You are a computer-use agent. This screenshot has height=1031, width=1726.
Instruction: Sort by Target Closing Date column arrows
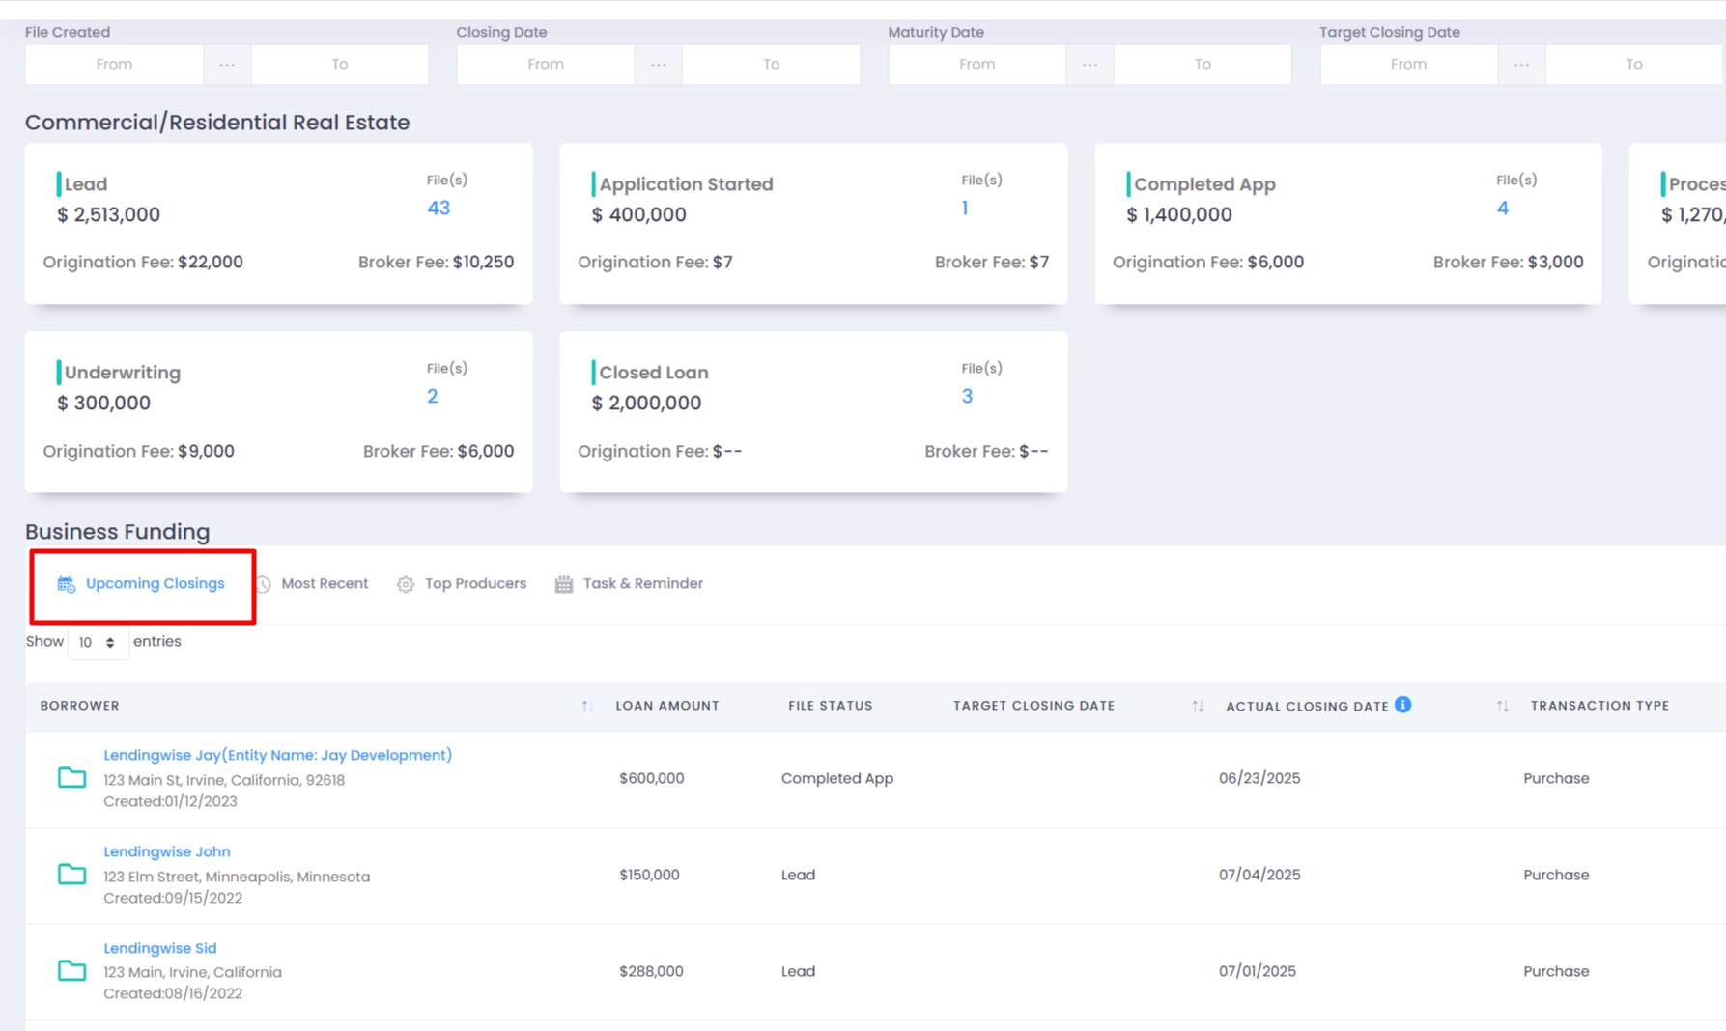1198,706
